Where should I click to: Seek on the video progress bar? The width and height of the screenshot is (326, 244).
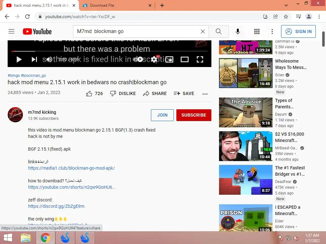[110, 51]
